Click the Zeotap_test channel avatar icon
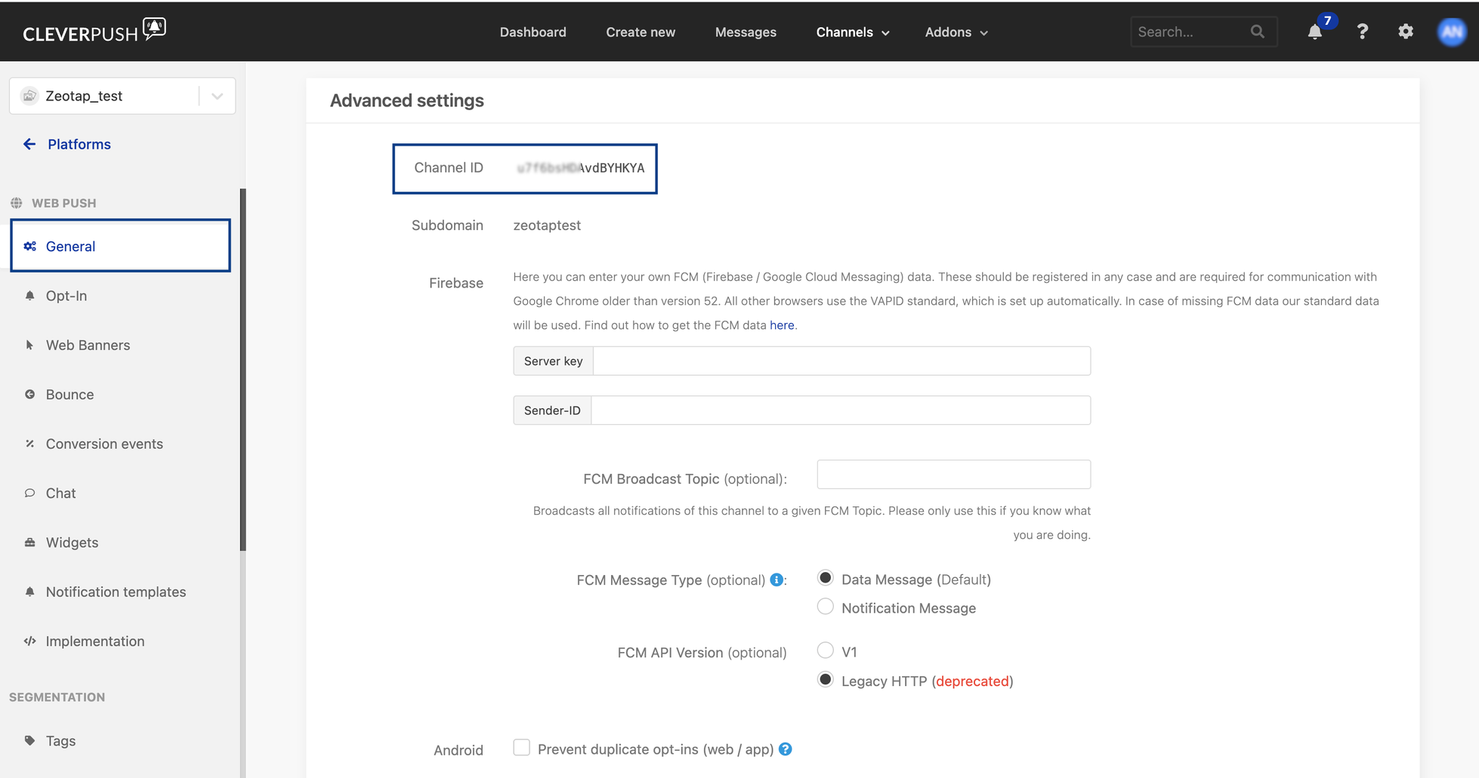This screenshot has height=778, width=1479. 29,96
